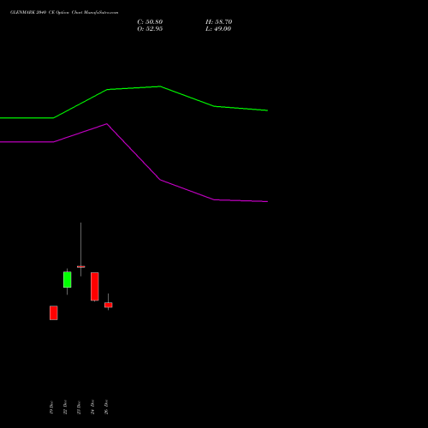This screenshot has width=428, height=428.
Task: Click the green indicator line
Action: 134,88
